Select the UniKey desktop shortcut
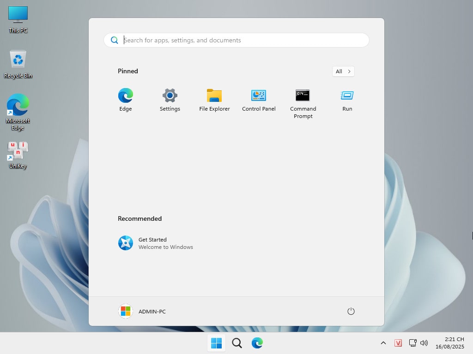473x354 pixels. click(18, 155)
